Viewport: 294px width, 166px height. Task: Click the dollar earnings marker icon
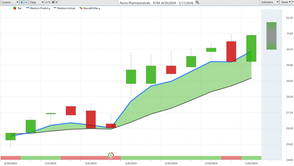coord(111,155)
